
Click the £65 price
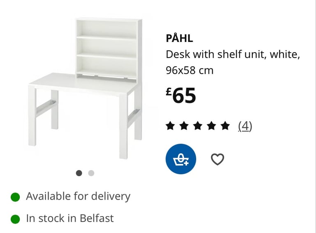coord(181,96)
